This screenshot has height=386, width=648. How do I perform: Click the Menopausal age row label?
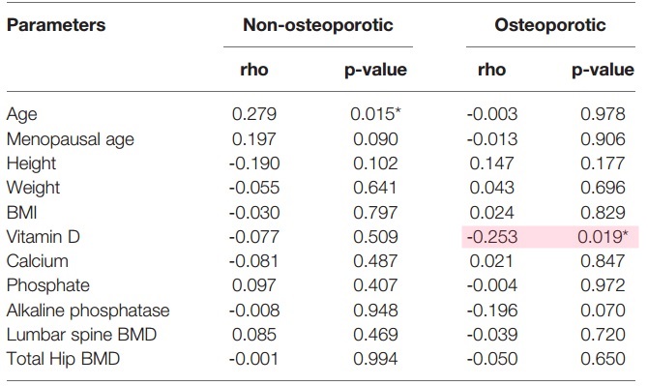click(x=71, y=139)
